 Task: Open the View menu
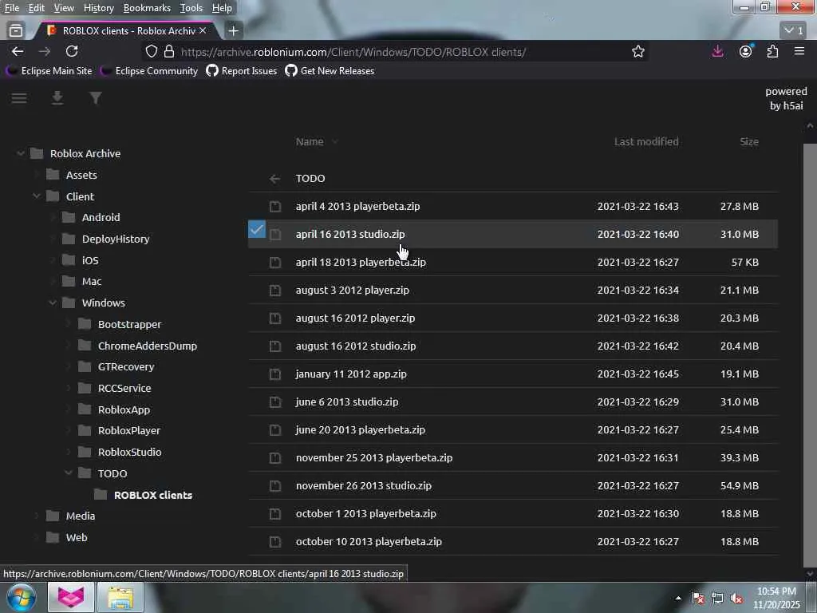click(x=64, y=8)
